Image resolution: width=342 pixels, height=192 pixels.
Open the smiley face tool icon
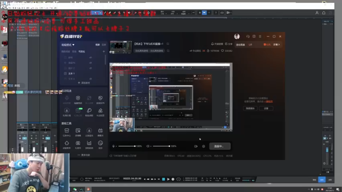(x=100, y=143)
